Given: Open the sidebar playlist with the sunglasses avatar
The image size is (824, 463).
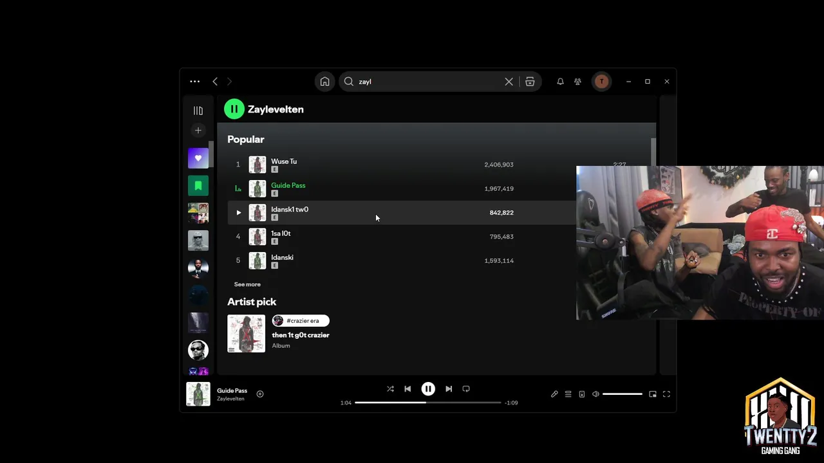Looking at the screenshot, I should coord(198,350).
